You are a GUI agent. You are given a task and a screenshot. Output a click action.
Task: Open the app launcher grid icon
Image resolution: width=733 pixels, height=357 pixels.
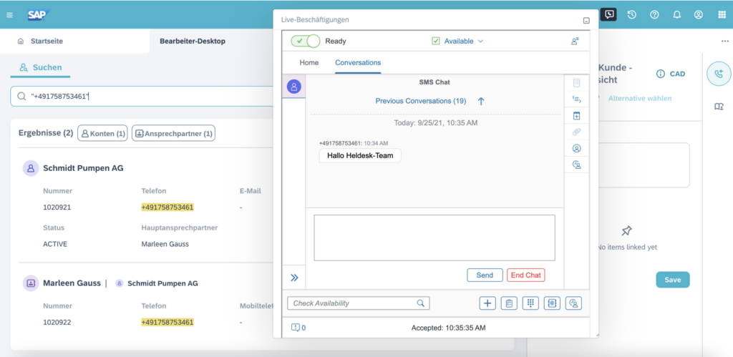[721, 14]
